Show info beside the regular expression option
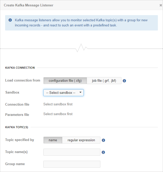The image size is (163, 172). 103,140
